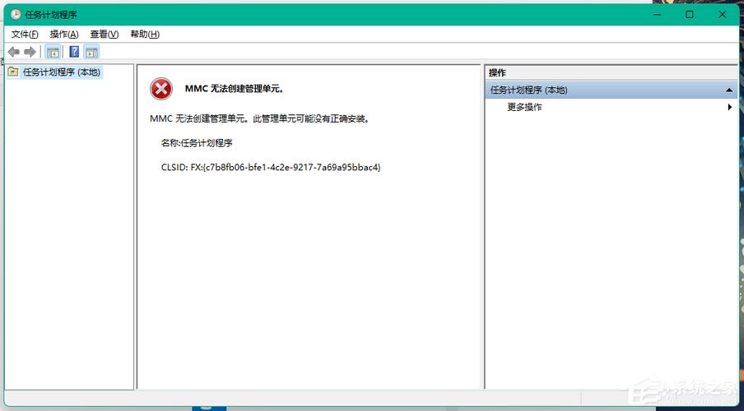Click the Forward arrow toolbar icon
Viewport: 744px width, 411px height.
pyautogui.click(x=30, y=52)
